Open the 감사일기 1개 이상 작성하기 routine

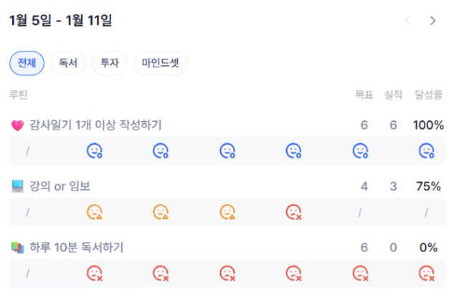(x=95, y=125)
